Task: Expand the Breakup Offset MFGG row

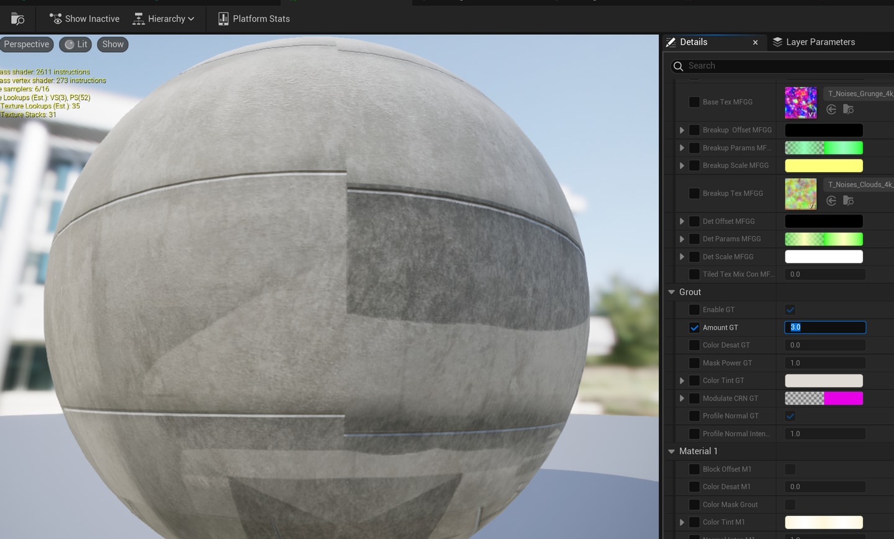Action: tap(682, 130)
